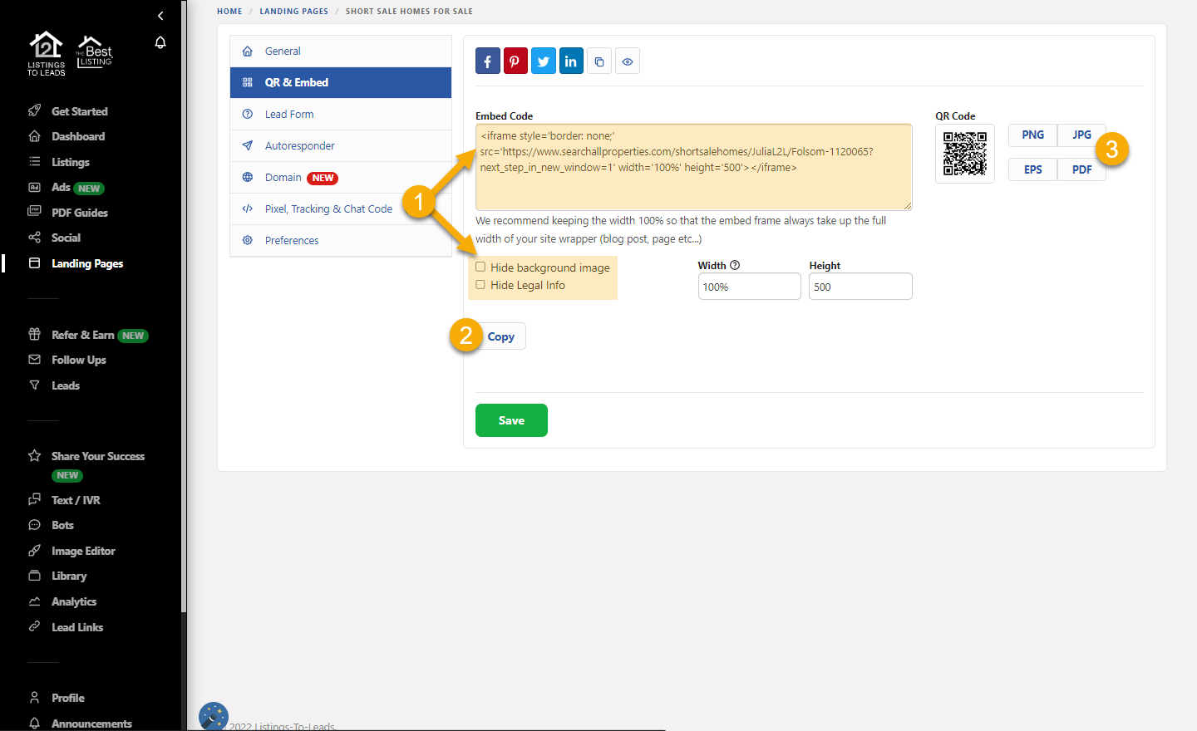
Task: Click the QR code thumbnail image
Action: (964, 154)
